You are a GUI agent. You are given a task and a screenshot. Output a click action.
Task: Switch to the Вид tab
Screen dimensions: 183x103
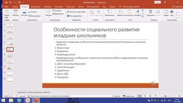[104, 7]
